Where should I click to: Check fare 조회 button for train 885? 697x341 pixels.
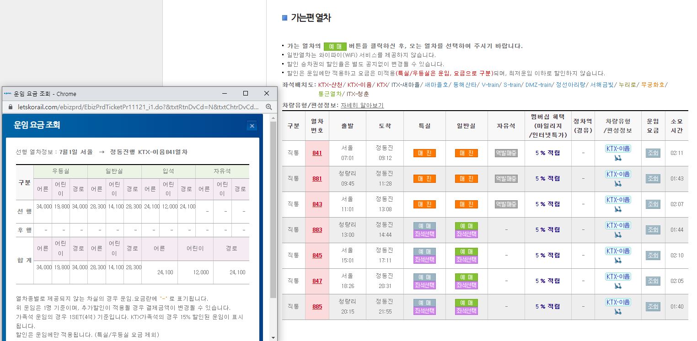[x=653, y=307]
